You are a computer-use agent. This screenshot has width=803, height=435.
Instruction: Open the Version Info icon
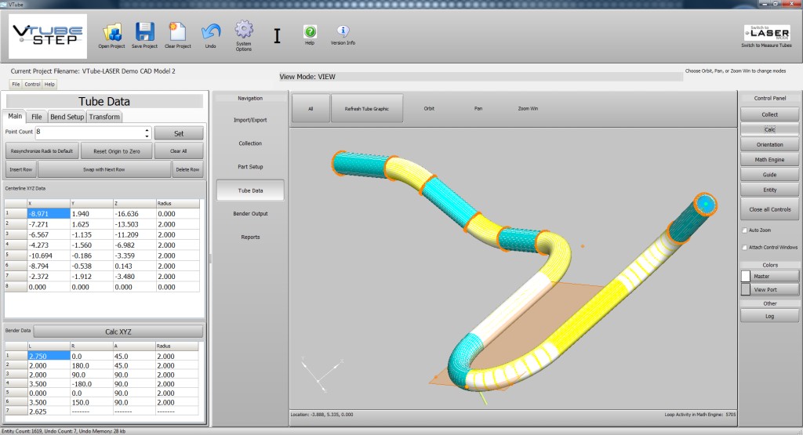pos(343,31)
